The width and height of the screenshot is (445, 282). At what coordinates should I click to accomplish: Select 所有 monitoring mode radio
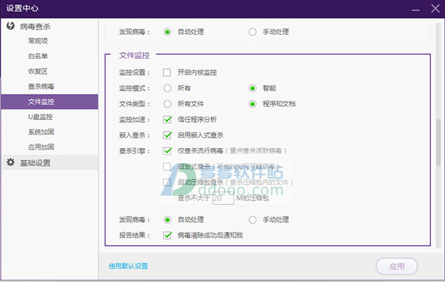pos(168,88)
